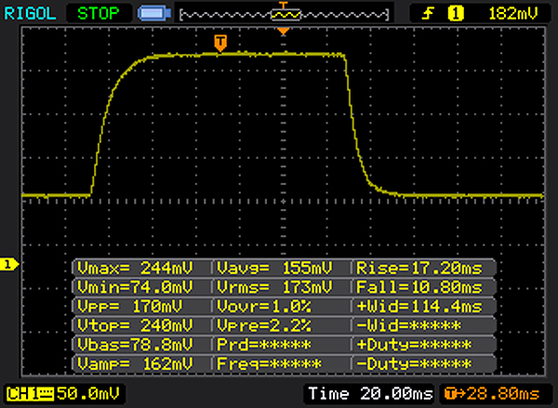The height and width of the screenshot is (408, 558).
Task: Click the waveform memory overview bar
Action: click(284, 15)
